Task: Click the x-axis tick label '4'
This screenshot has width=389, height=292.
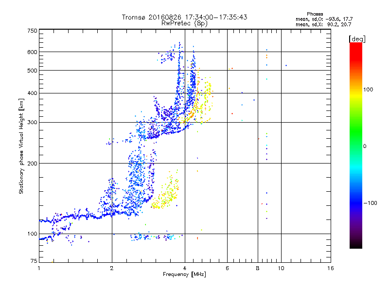Action: click(x=185, y=268)
